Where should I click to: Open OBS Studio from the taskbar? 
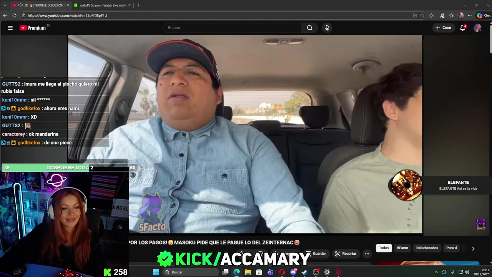316,272
